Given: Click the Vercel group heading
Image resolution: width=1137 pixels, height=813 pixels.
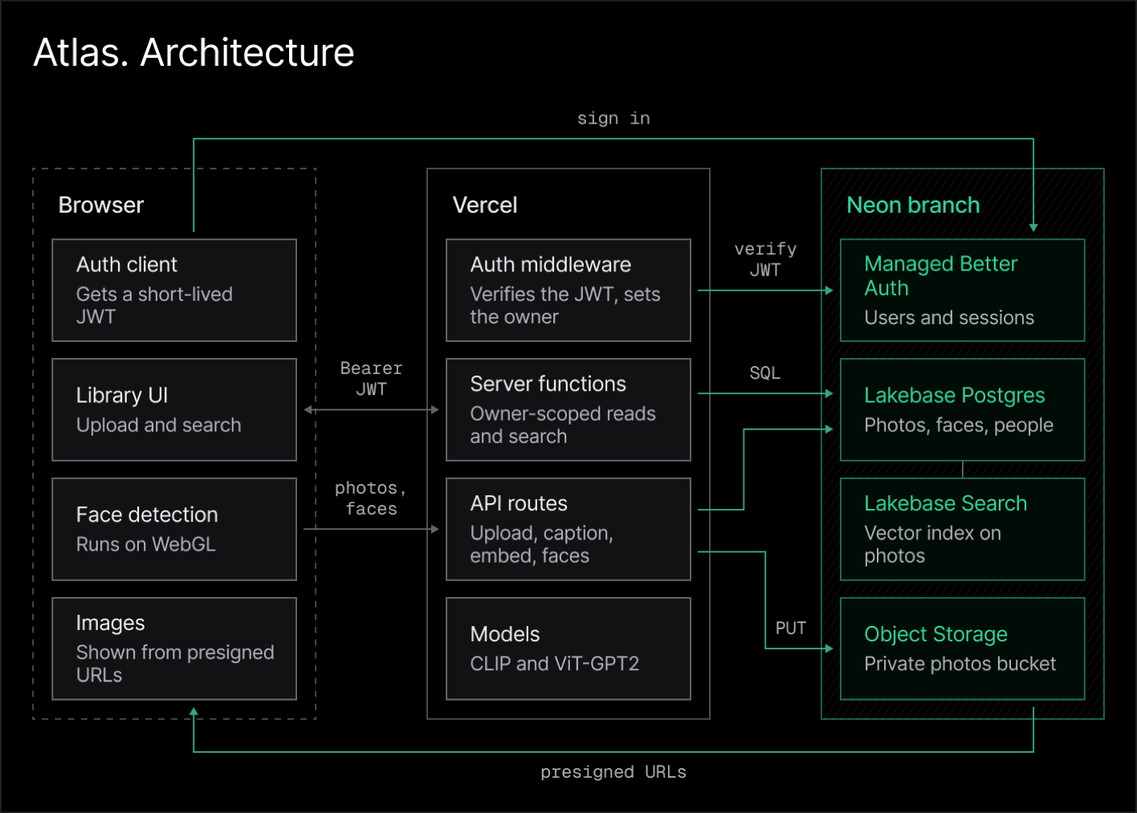Looking at the screenshot, I should pos(485,205).
